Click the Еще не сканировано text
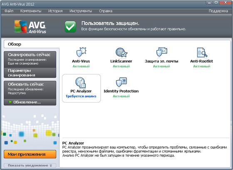The image size is (233, 170). [x=23, y=64]
